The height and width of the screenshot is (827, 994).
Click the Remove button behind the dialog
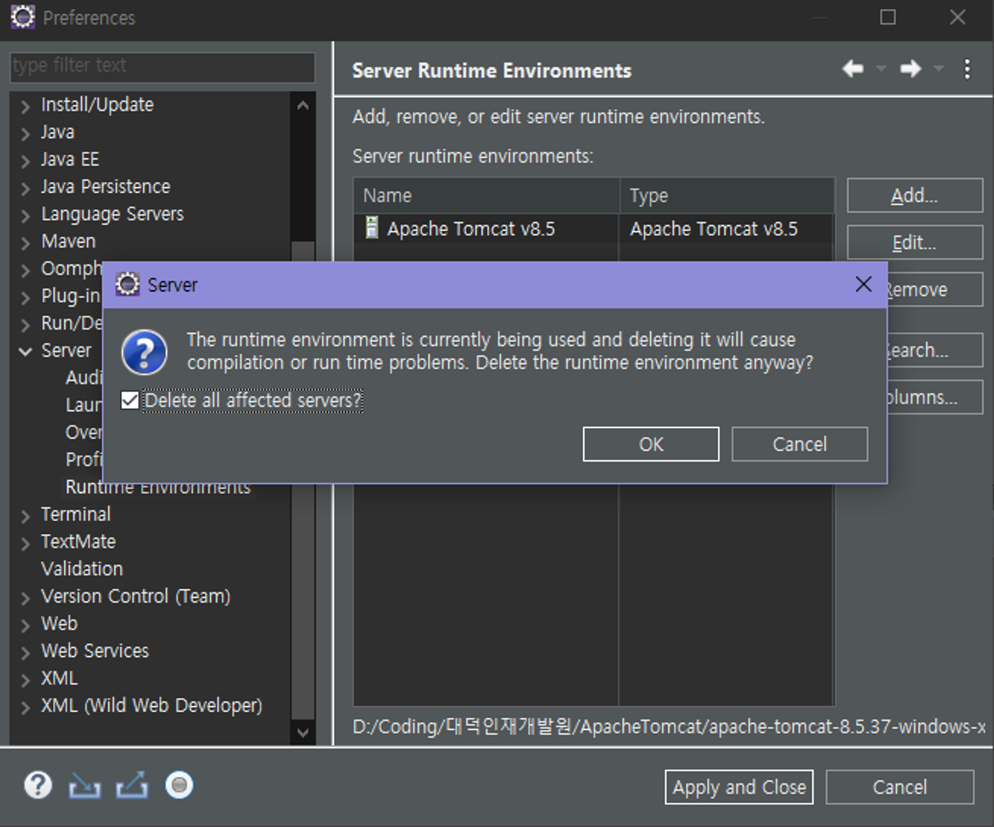[x=935, y=289]
